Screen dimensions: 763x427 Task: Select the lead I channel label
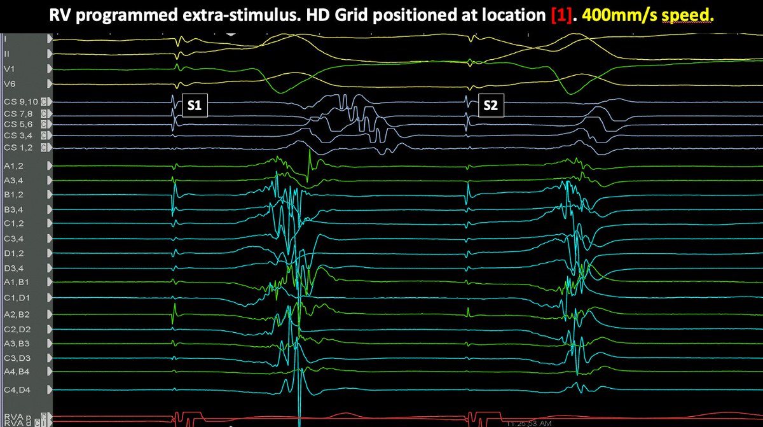coord(6,39)
